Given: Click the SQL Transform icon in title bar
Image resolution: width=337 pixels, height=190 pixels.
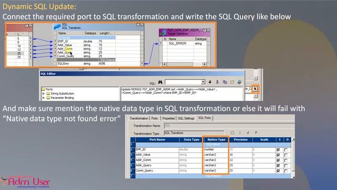Looking at the screenshot, I should (57, 26).
